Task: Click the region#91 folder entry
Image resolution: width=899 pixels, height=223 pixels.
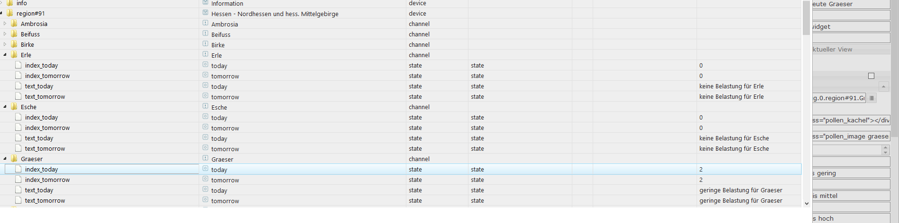Action: pyautogui.click(x=30, y=13)
